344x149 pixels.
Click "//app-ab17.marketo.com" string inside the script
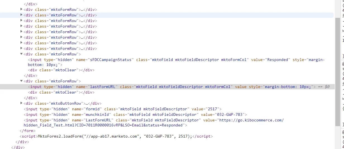(x=112, y=136)
